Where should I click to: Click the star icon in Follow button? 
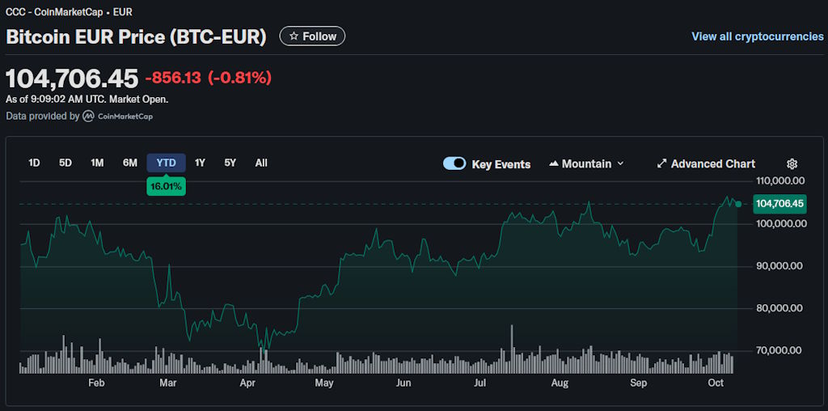point(294,36)
